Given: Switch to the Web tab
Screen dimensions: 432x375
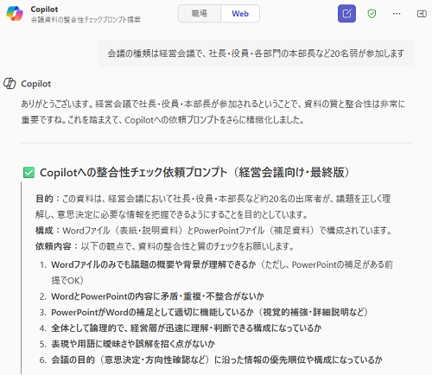Looking at the screenshot, I should tap(240, 13).
